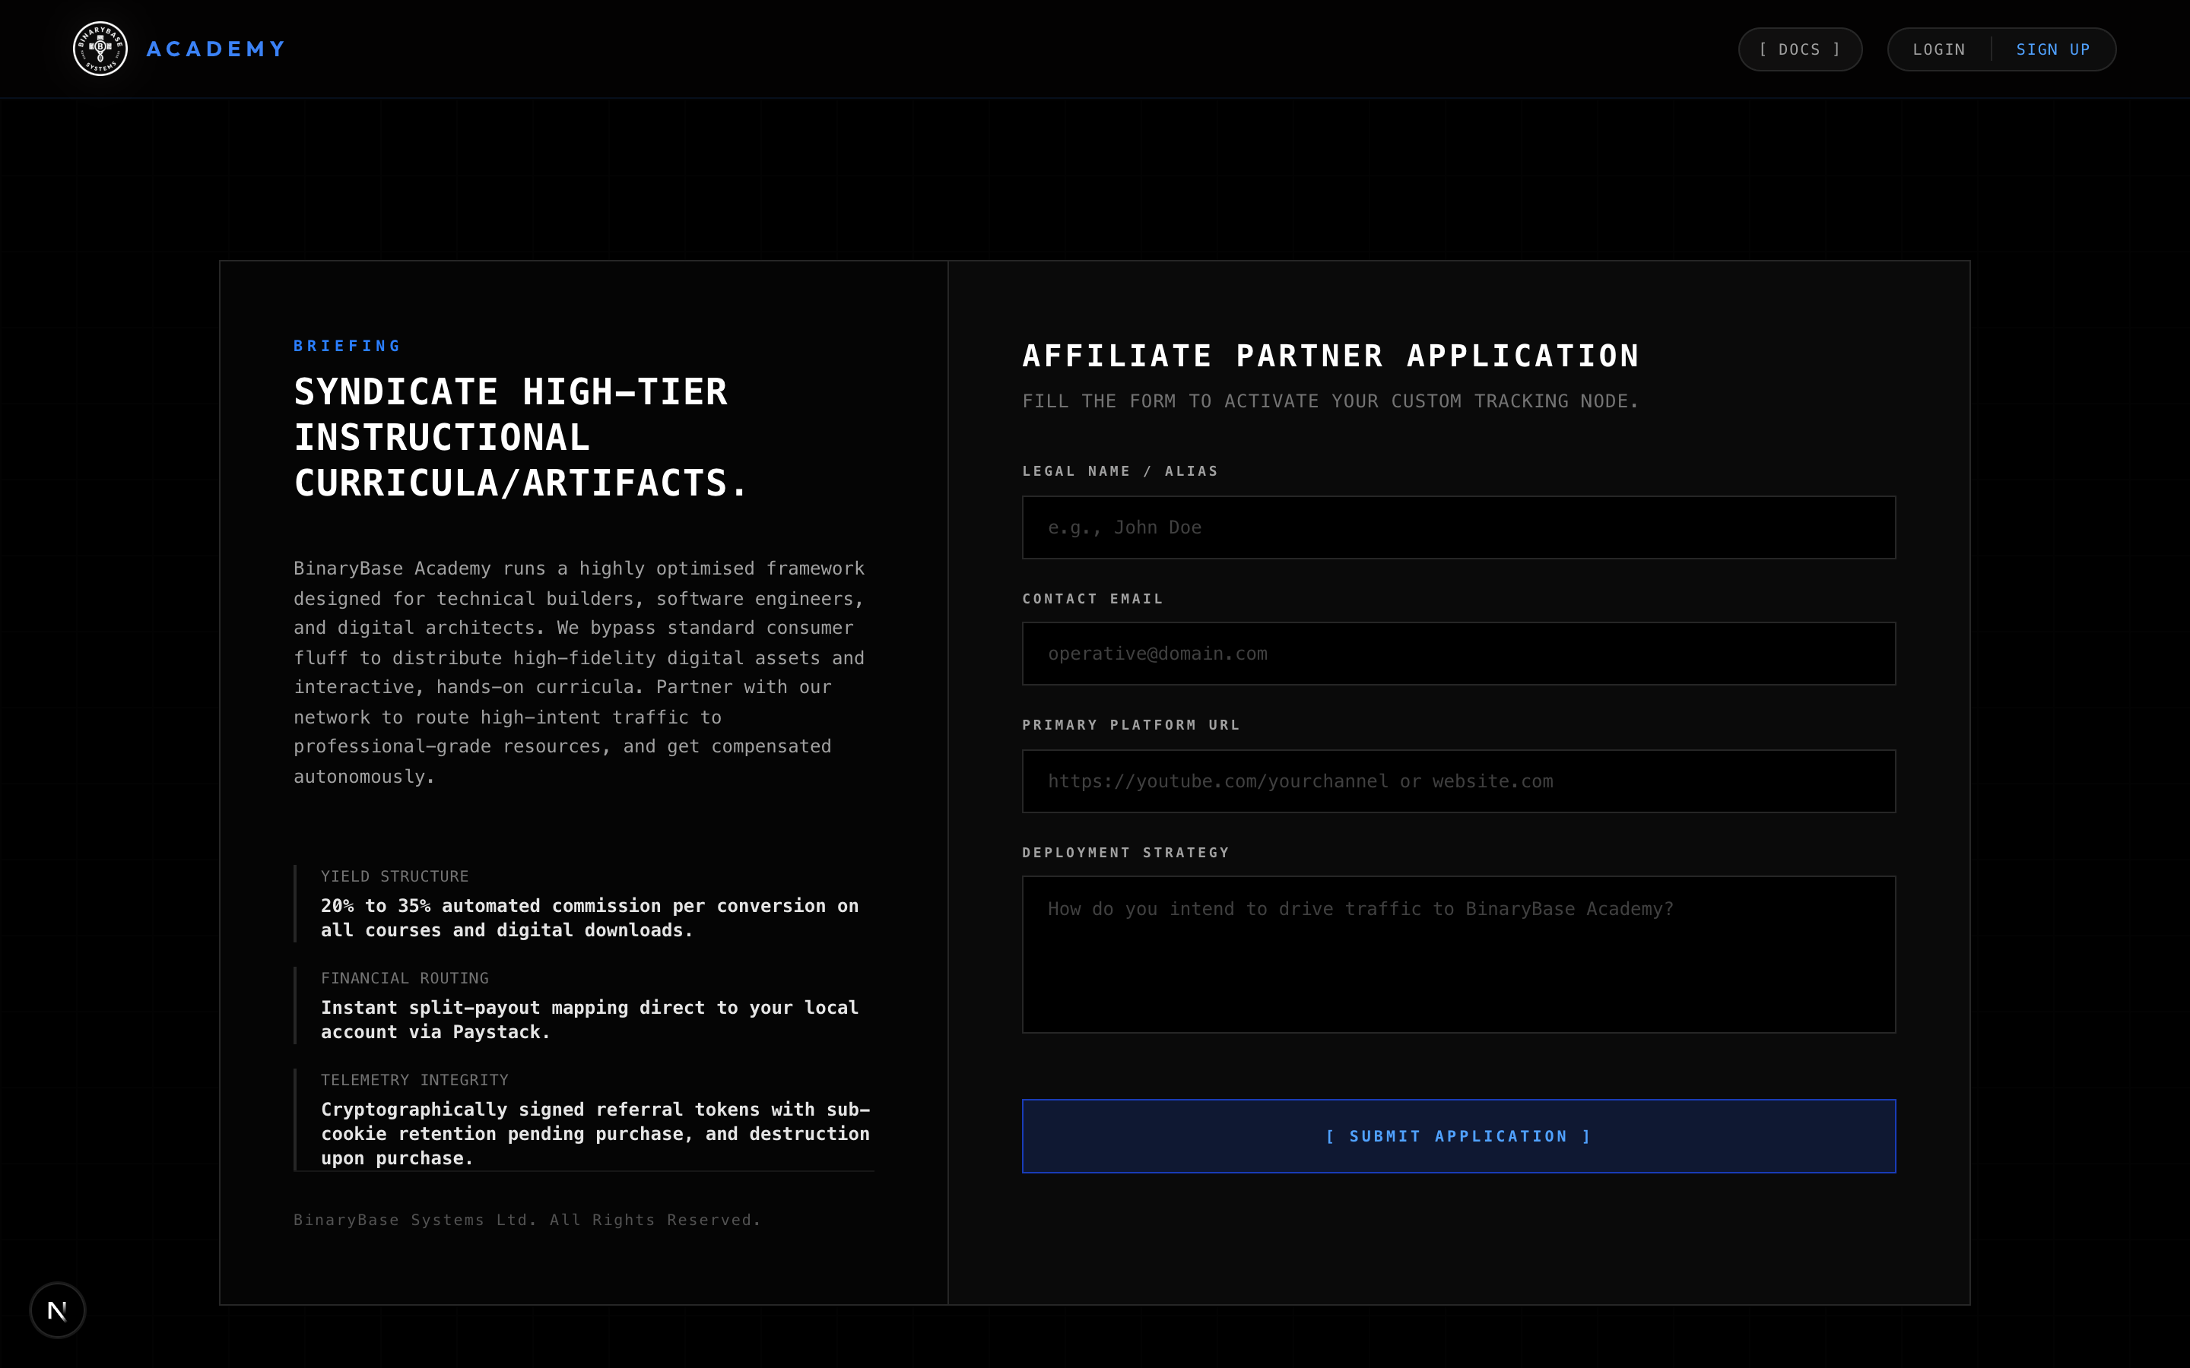Click the 'SYNDICATE HIGH-TIER' headline

[x=521, y=438]
